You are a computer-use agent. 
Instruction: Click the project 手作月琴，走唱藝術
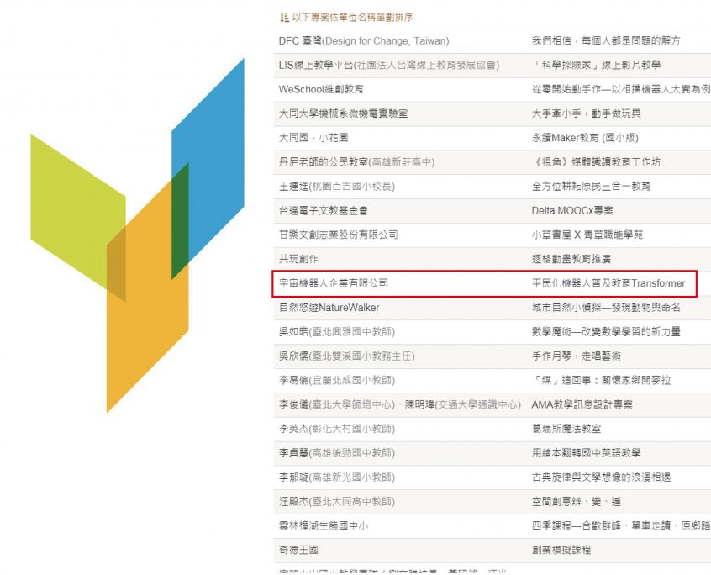pos(576,356)
